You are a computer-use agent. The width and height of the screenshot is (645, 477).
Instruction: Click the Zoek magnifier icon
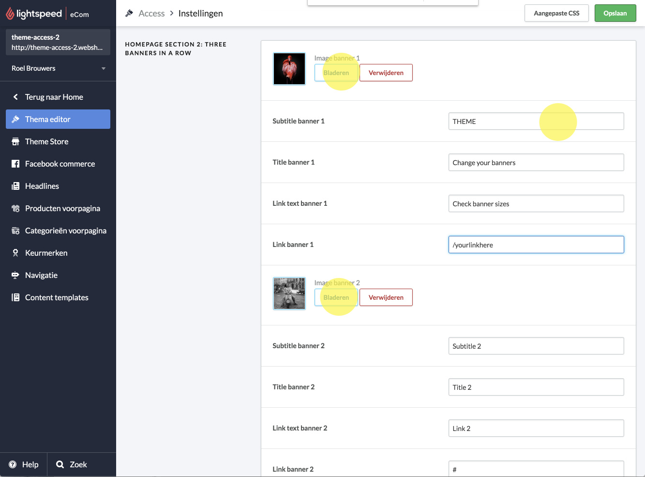click(x=60, y=464)
